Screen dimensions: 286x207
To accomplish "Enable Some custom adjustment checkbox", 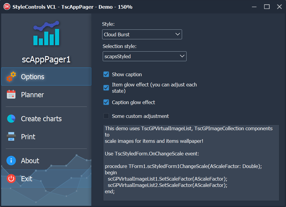I will click(x=106, y=116).
